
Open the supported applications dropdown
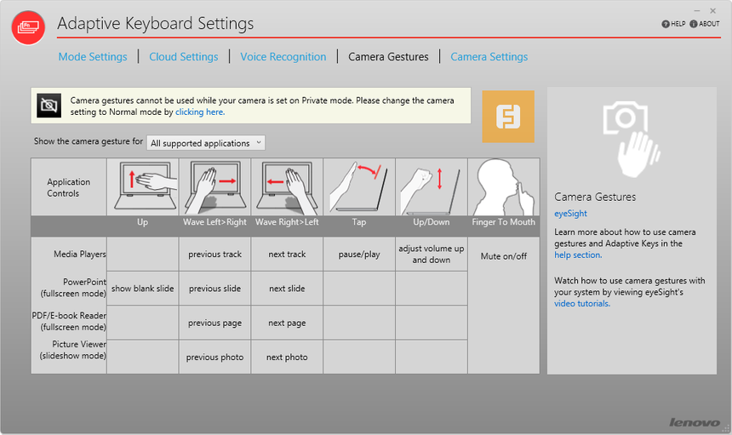tap(206, 143)
